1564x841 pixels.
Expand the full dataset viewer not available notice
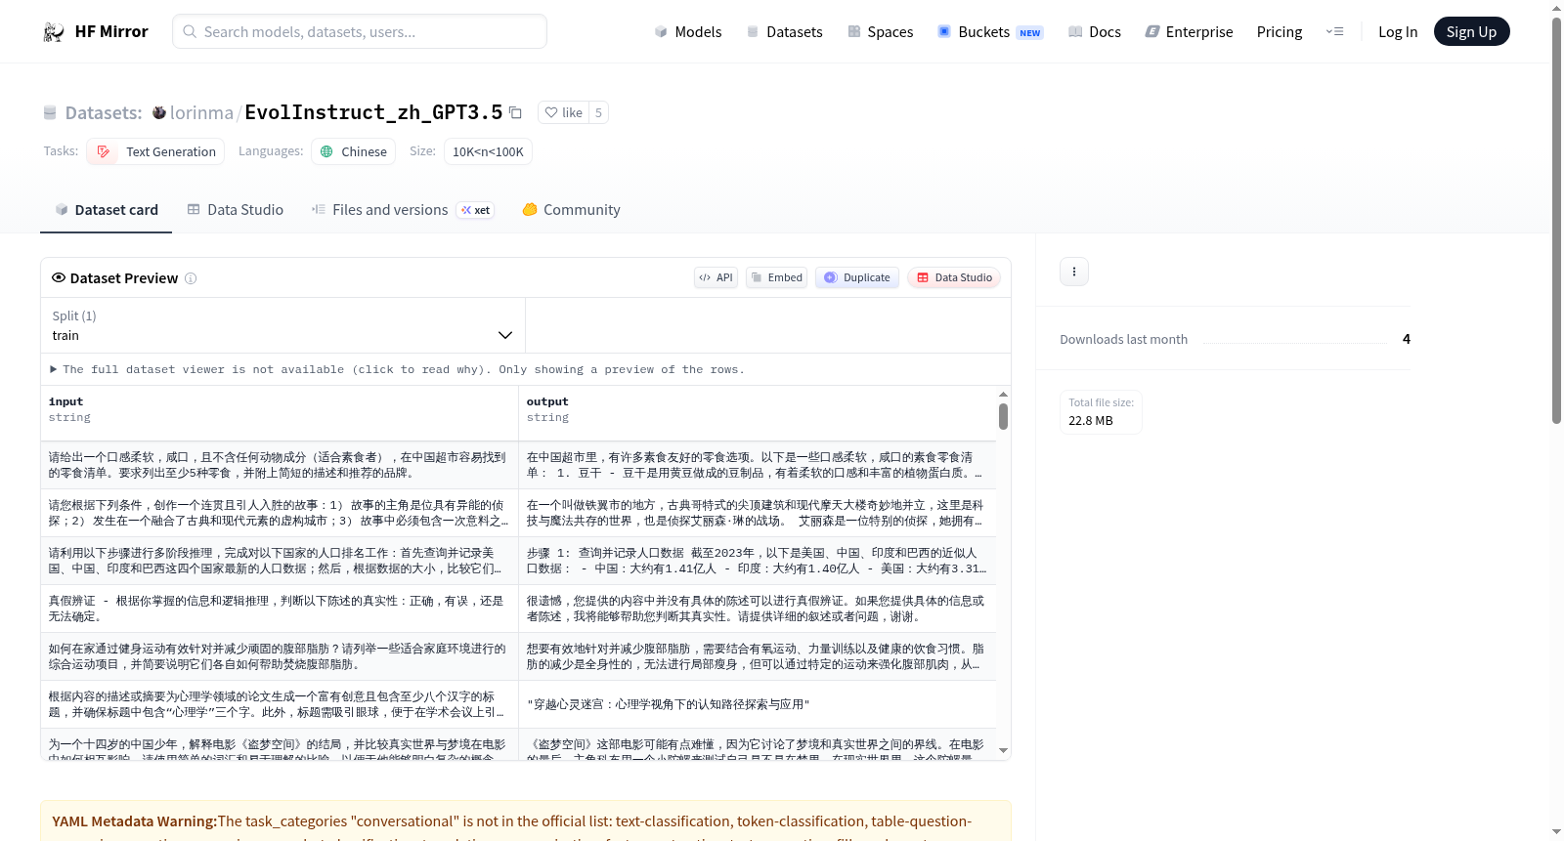(398, 369)
